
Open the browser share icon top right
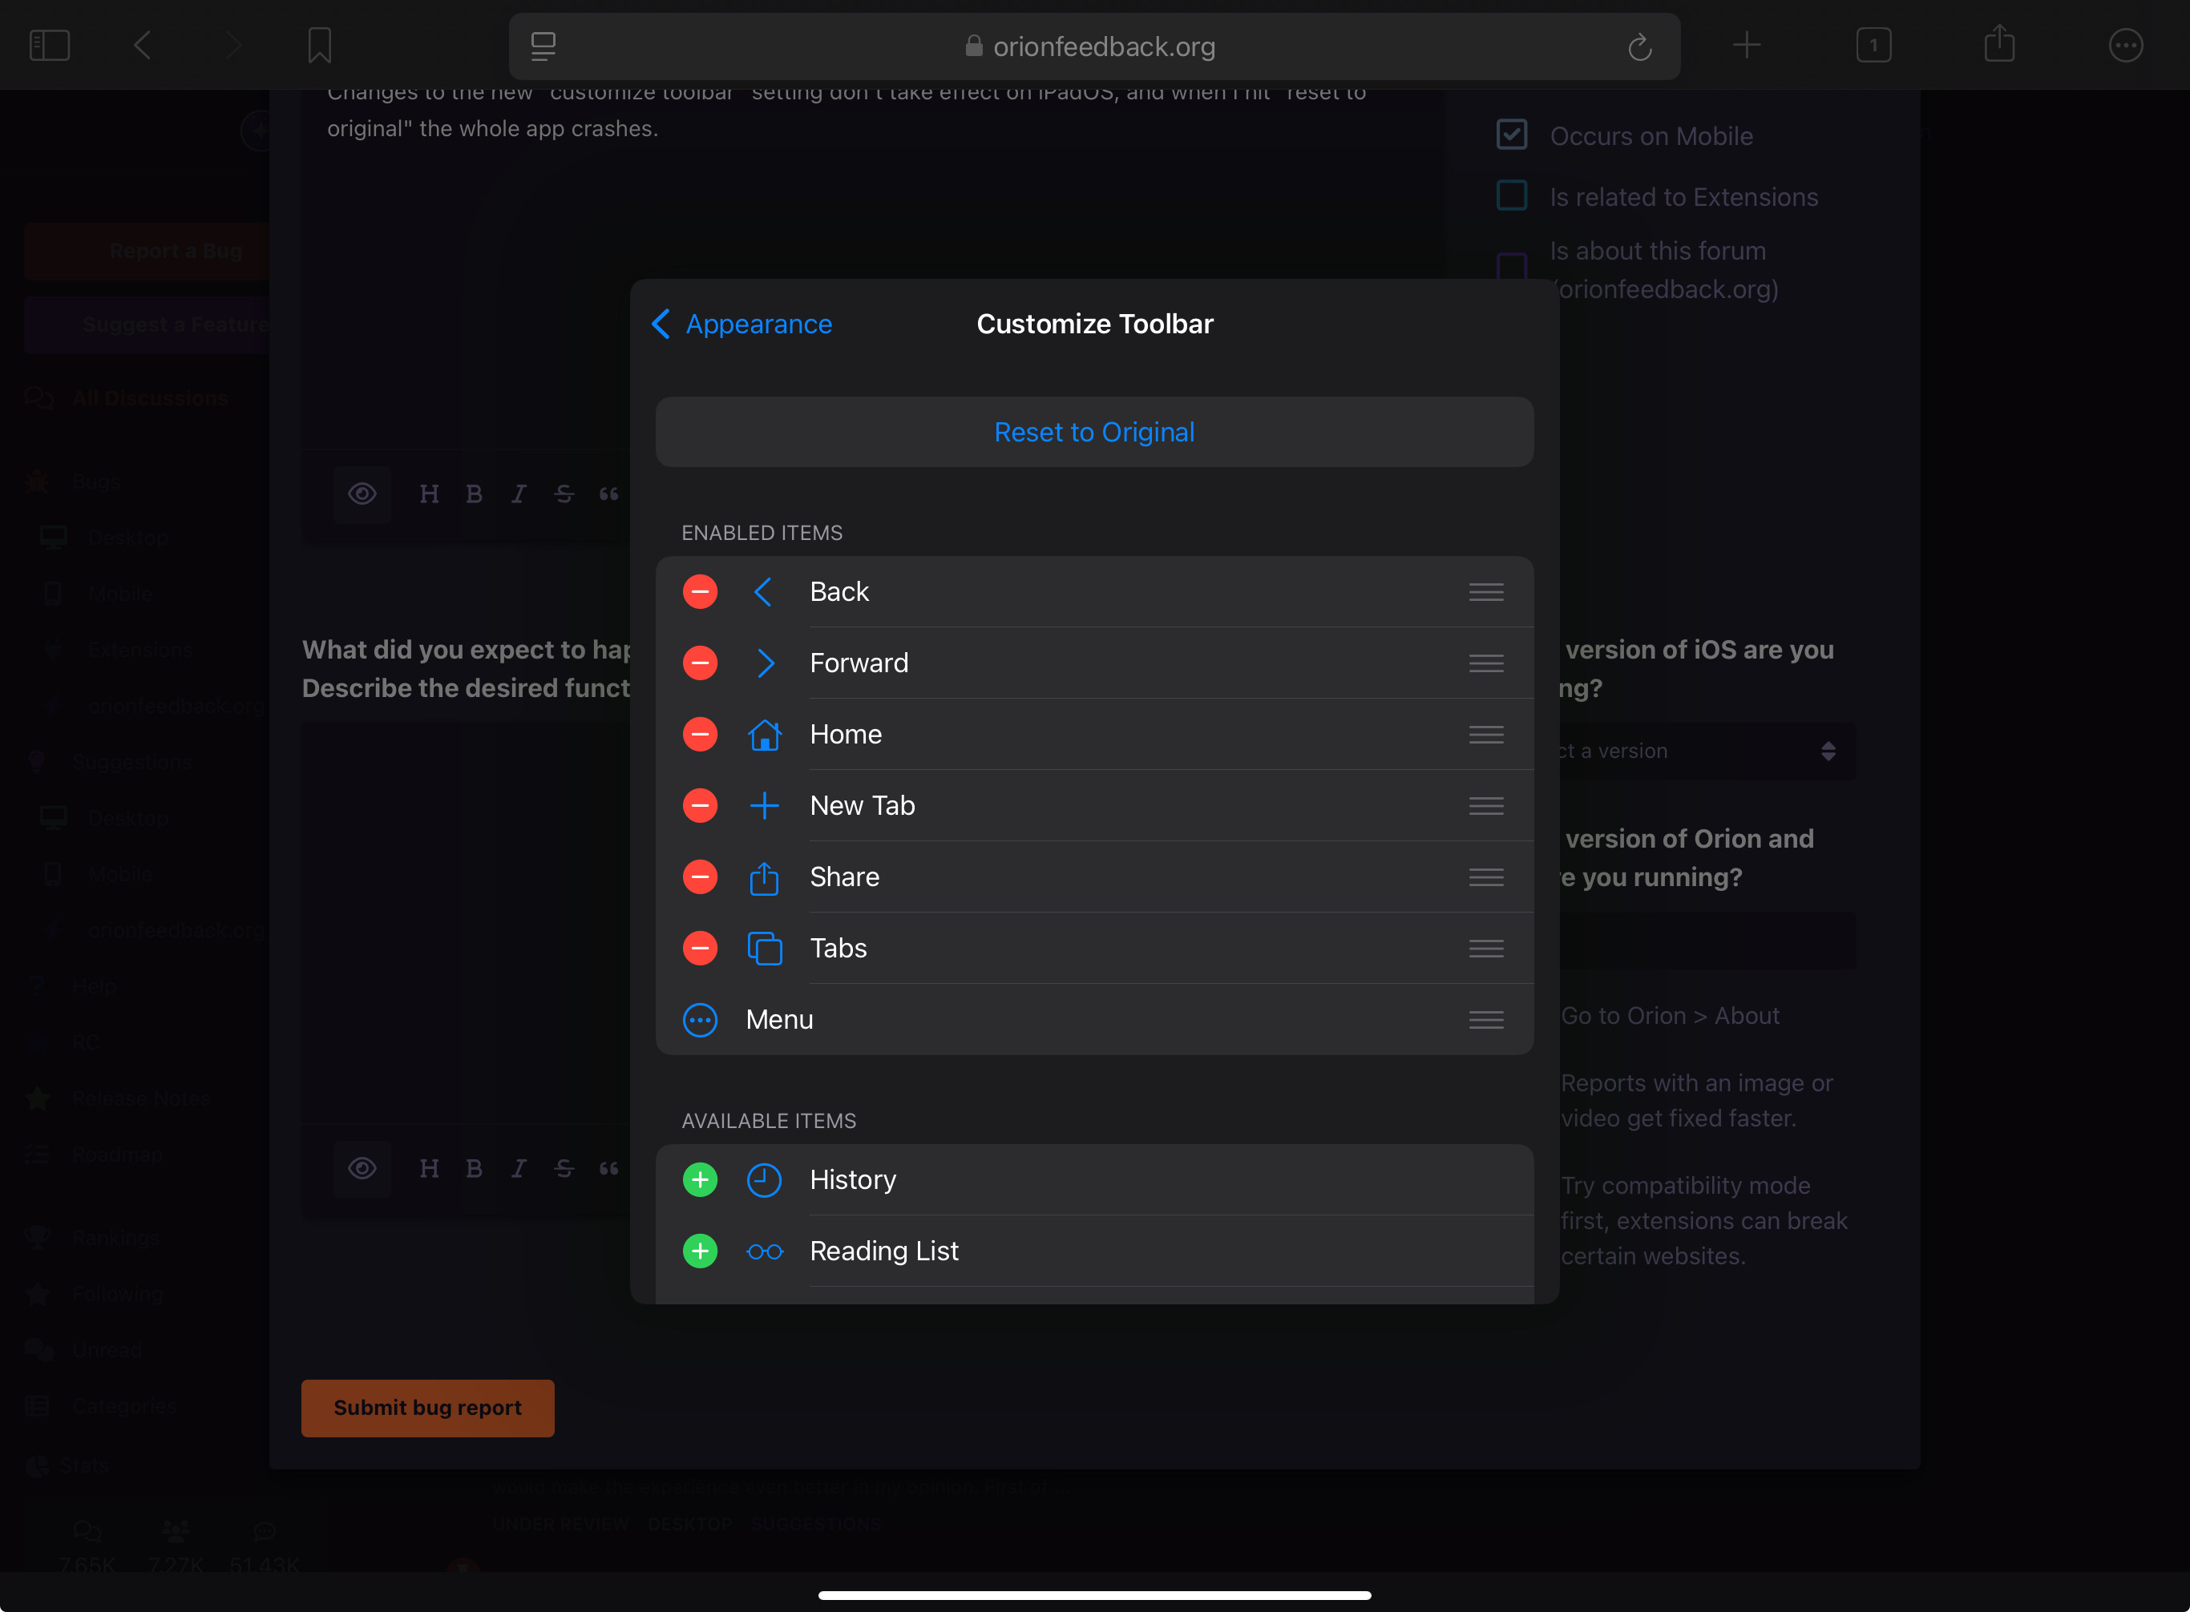(x=1998, y=45)
